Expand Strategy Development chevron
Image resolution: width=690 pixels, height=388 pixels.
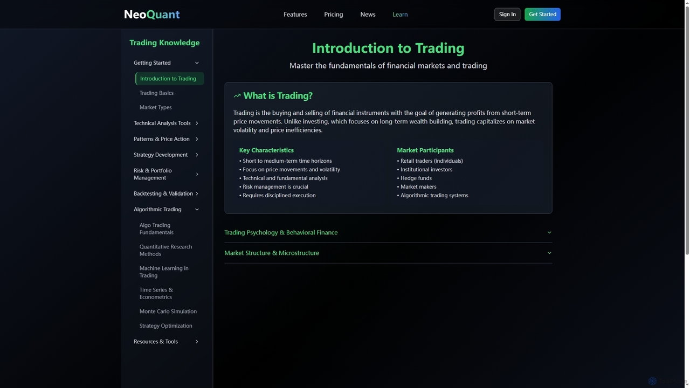coord(197,155)
